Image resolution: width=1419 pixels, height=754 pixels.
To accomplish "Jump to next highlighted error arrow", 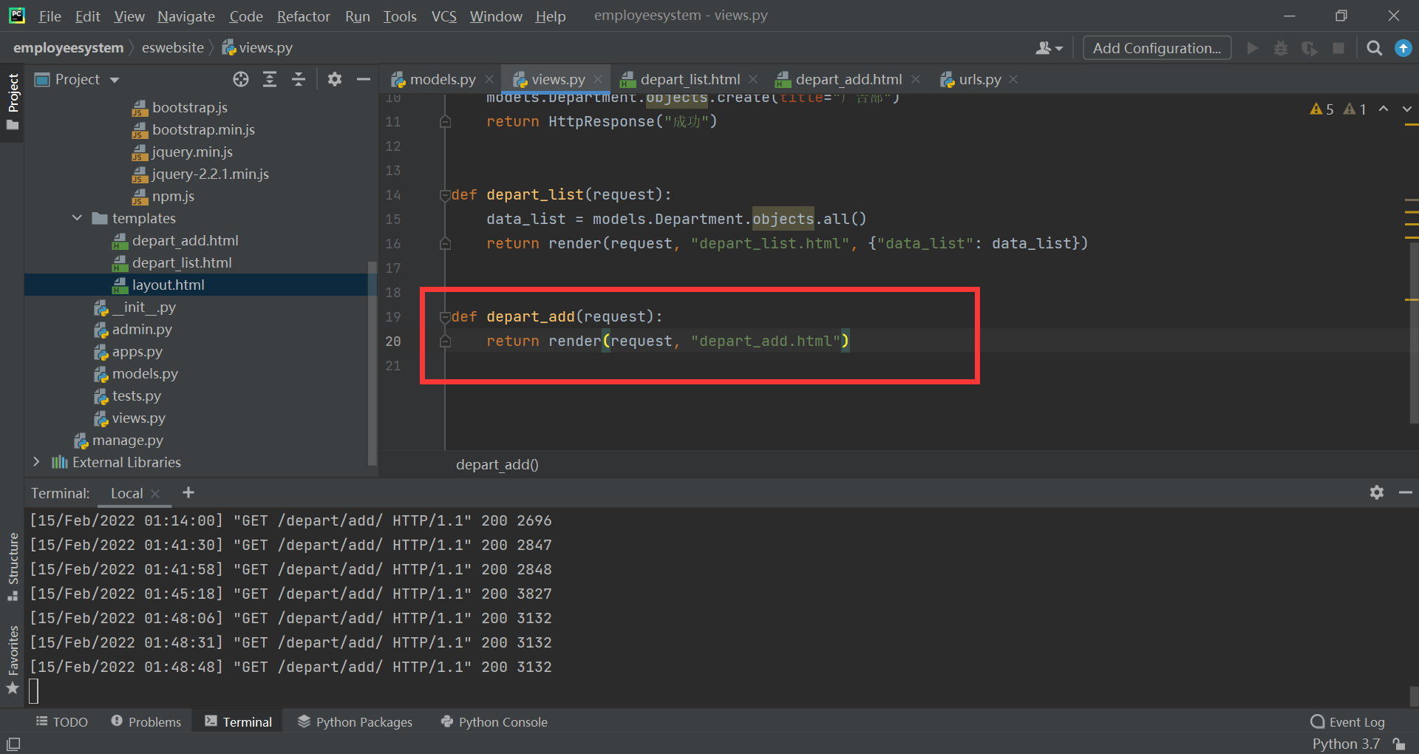I will coord(1407,109).
